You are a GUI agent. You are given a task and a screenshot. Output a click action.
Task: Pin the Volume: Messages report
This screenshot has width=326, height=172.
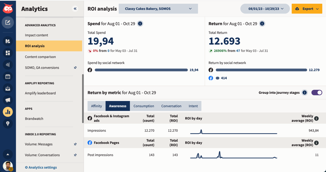[x=75, y=144]
